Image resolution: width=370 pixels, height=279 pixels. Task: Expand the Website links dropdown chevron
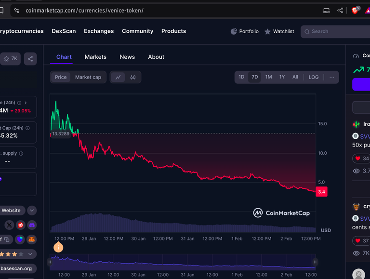(x=32, y=210)
